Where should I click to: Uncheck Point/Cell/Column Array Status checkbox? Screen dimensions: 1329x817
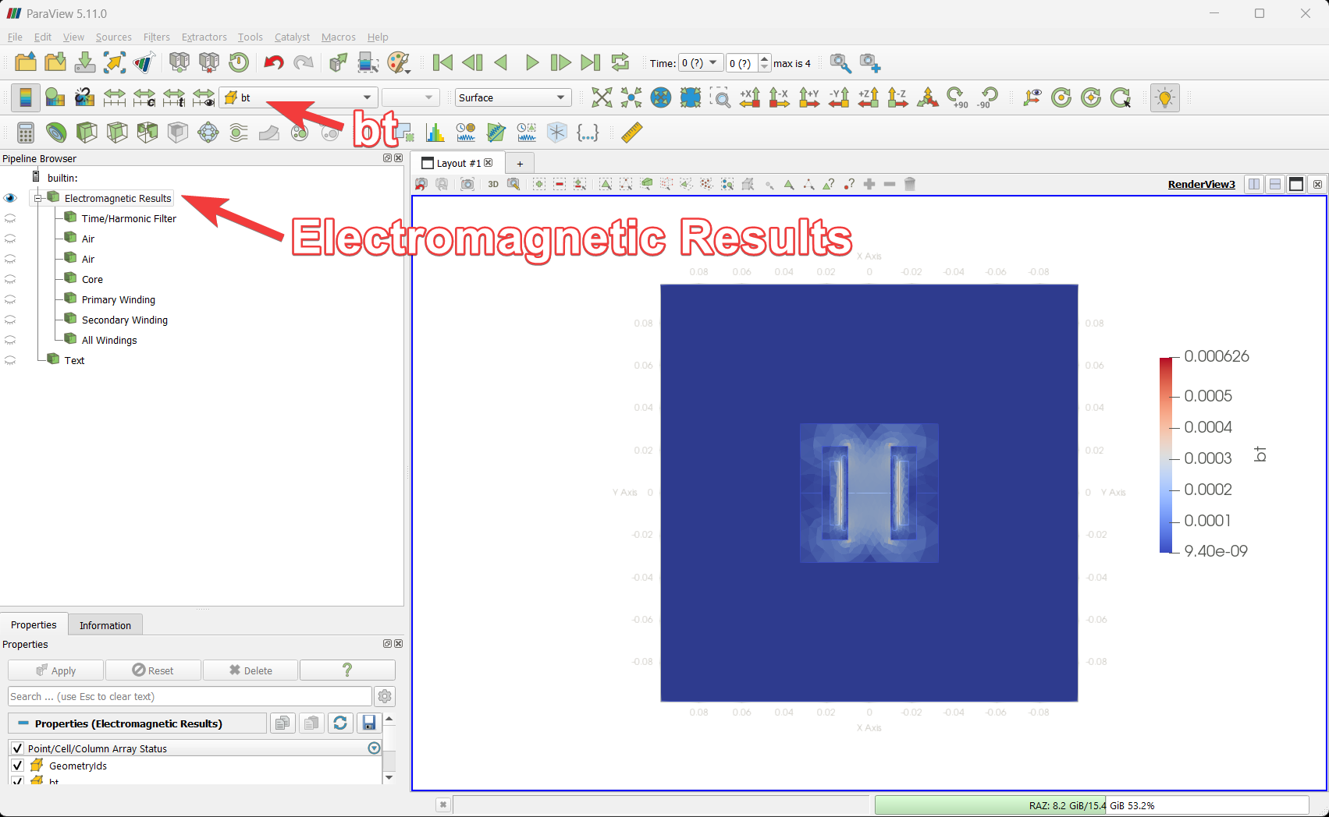point(17,748)
